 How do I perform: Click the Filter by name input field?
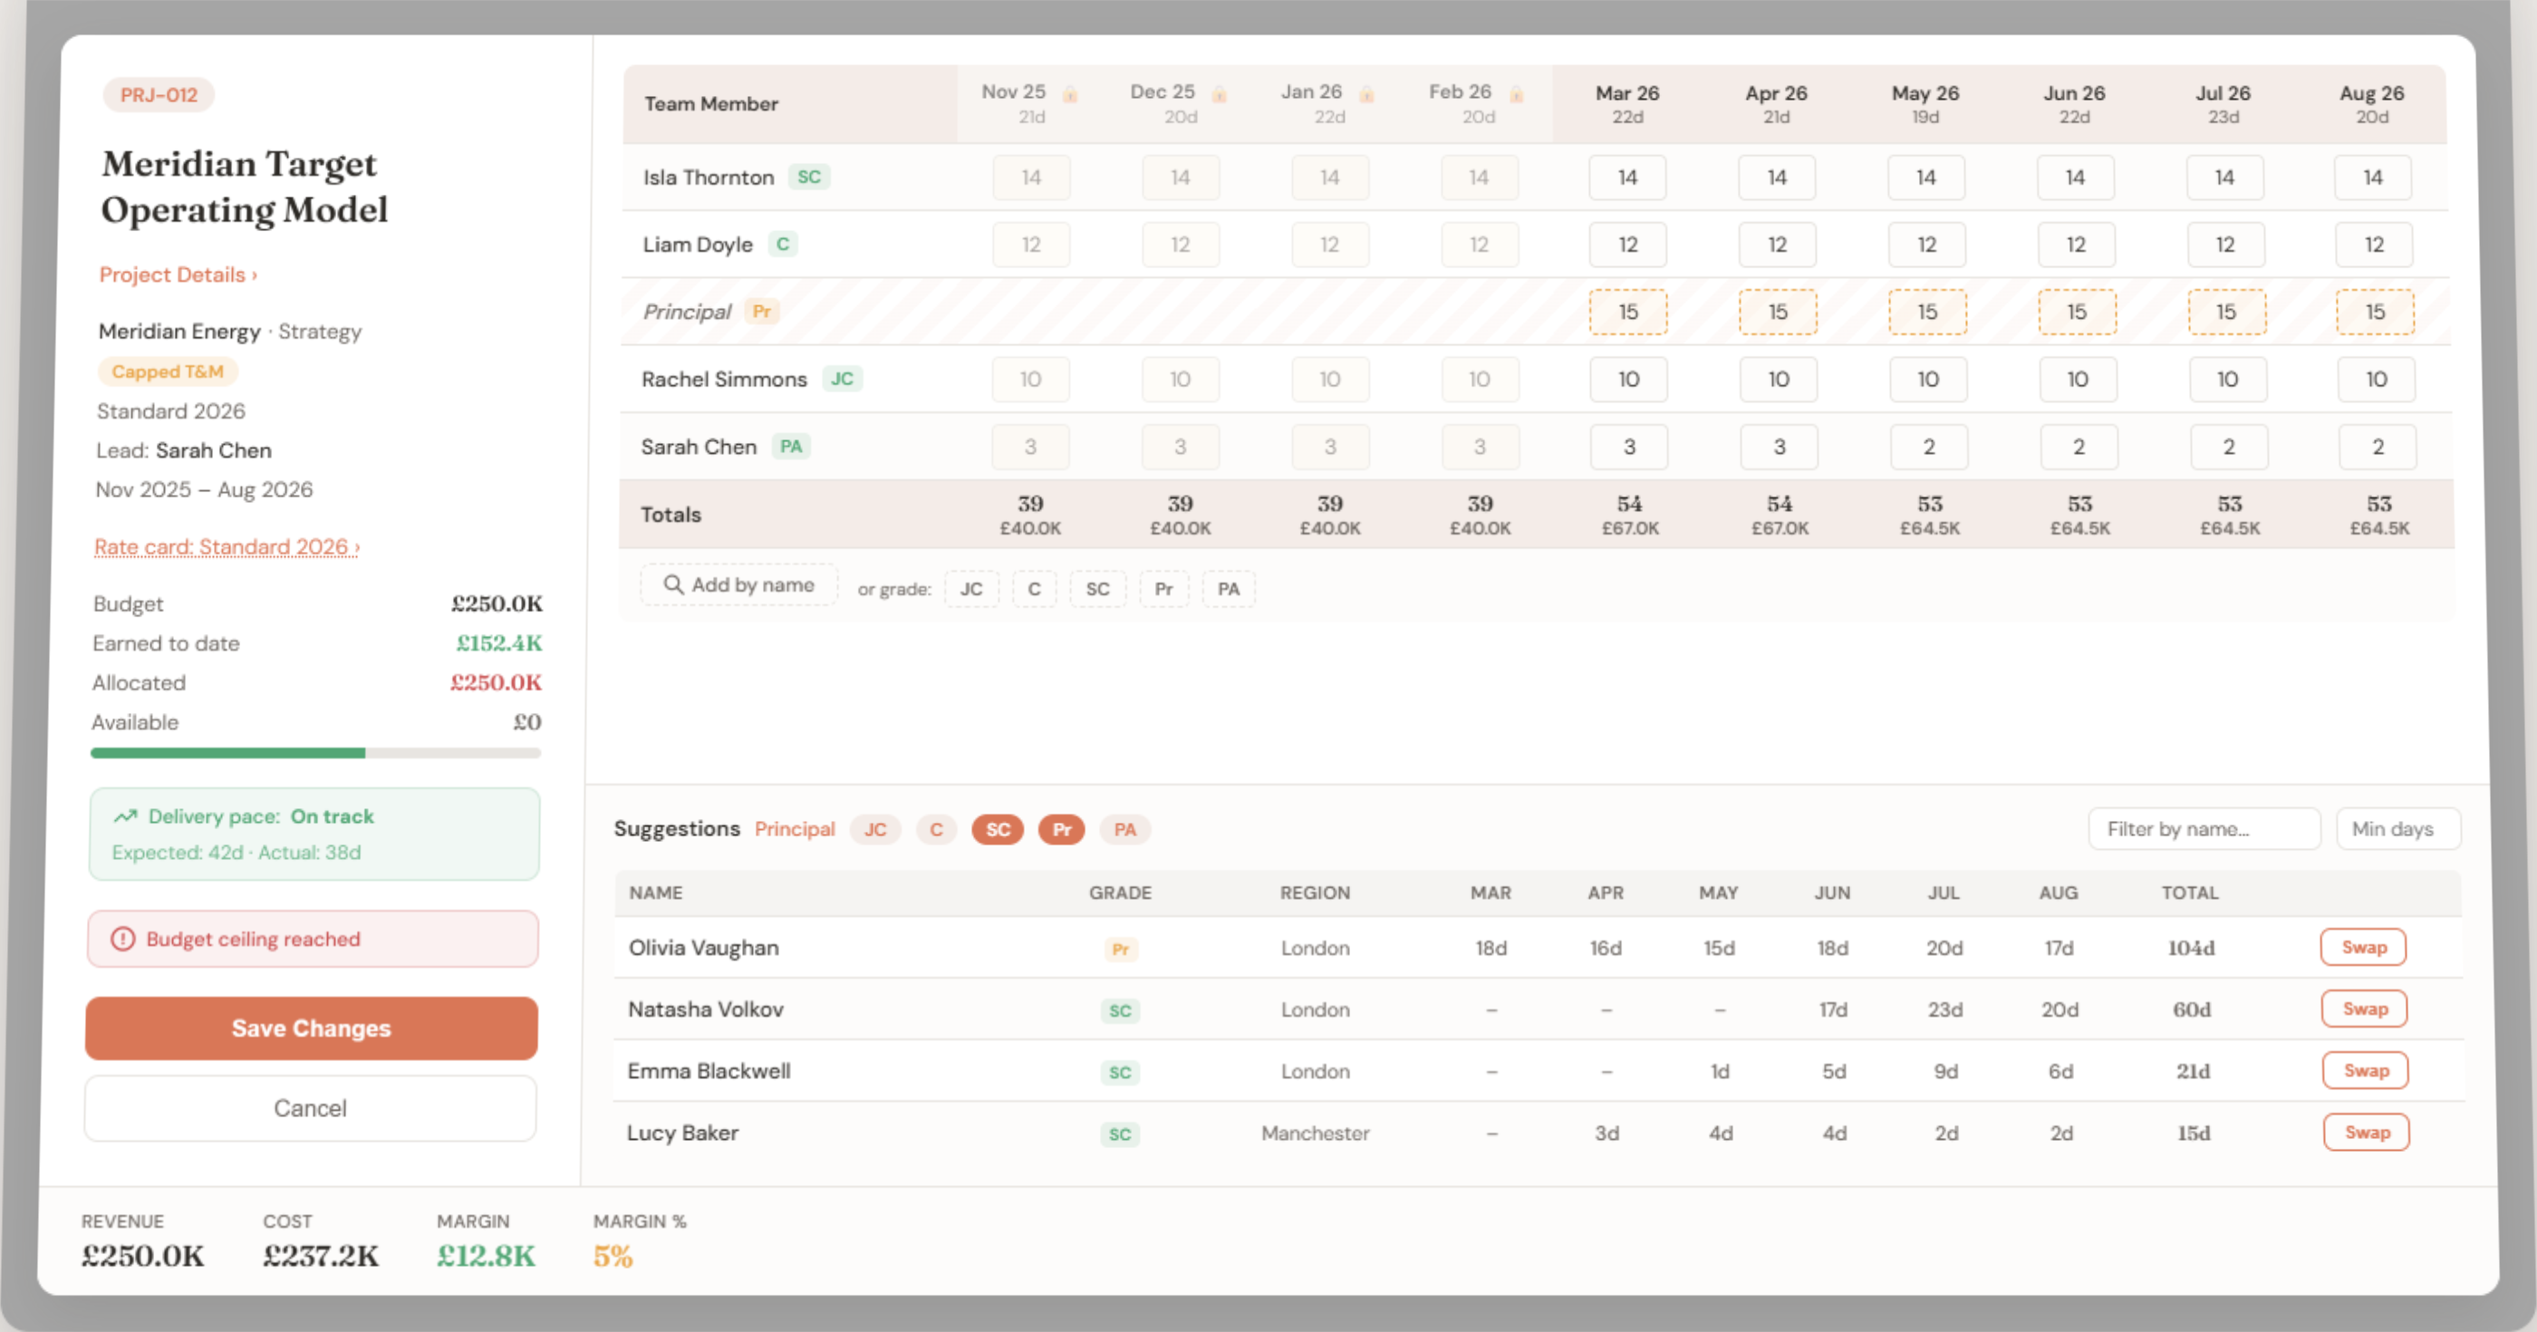pyautogui.click(x=2204, y=828)
